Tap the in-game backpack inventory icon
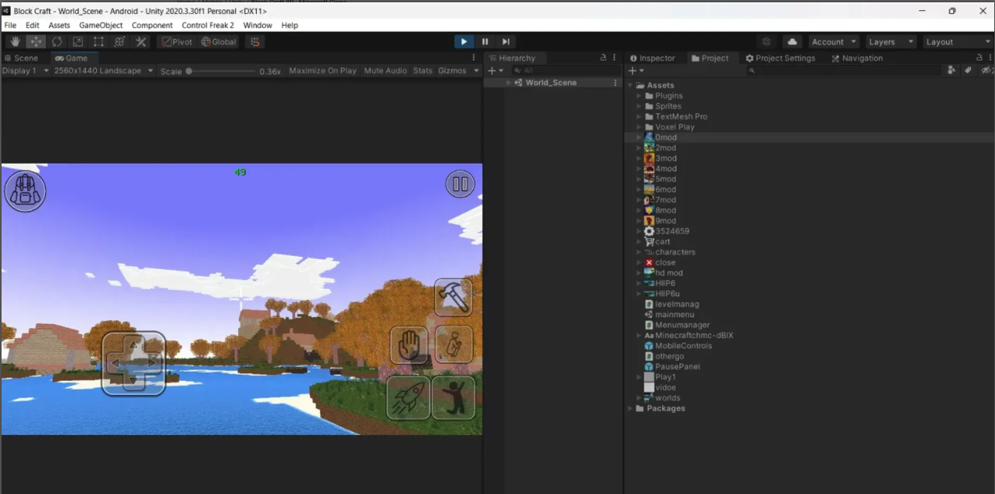Screen dimensions: 995x494 [26, 191]
